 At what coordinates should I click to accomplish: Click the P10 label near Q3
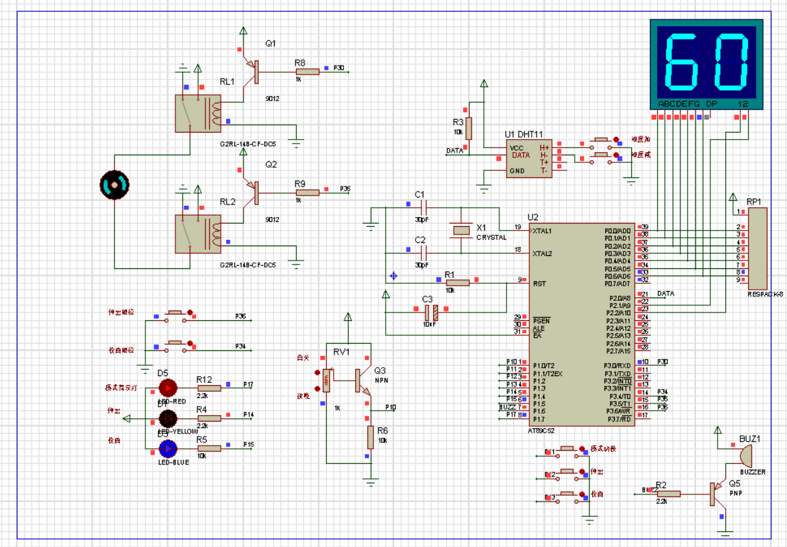pos(390,407)
